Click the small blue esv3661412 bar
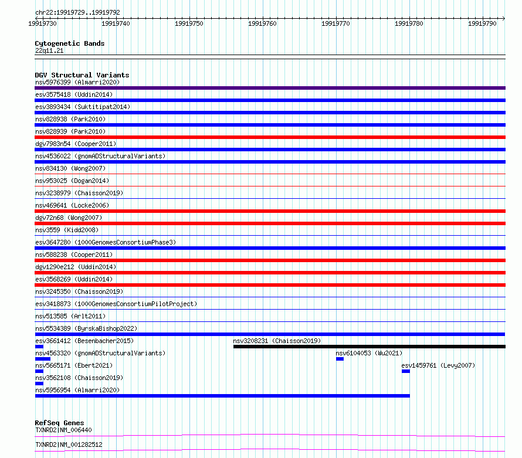The height and width of the screenshot is (458, 522). pyautogui.click(x=39, y=347)
